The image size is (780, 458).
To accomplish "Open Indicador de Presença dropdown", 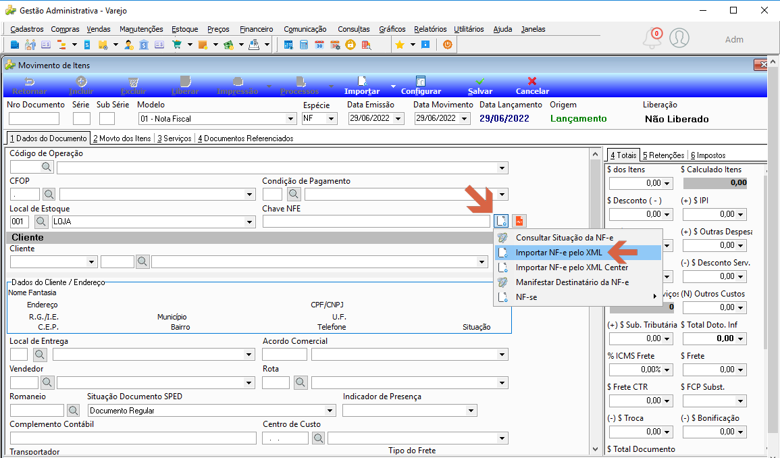I will coord(471,410).
